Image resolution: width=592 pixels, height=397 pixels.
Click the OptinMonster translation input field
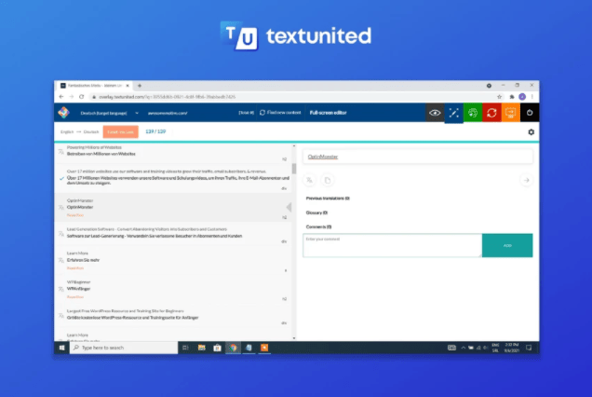click(418, 157)
